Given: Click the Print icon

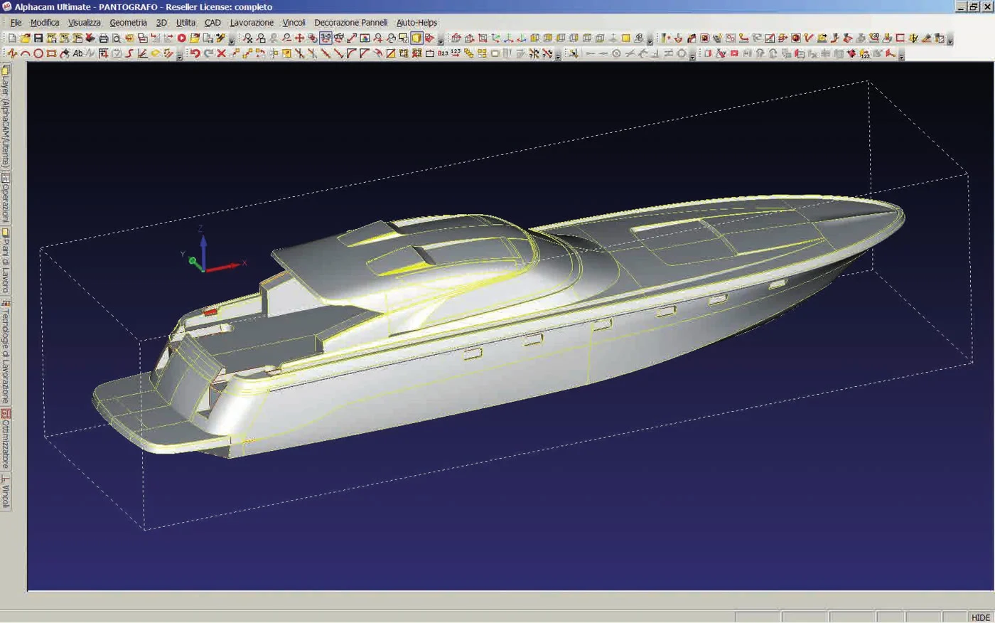Looking at the screenshot, I should coord(103,38).
